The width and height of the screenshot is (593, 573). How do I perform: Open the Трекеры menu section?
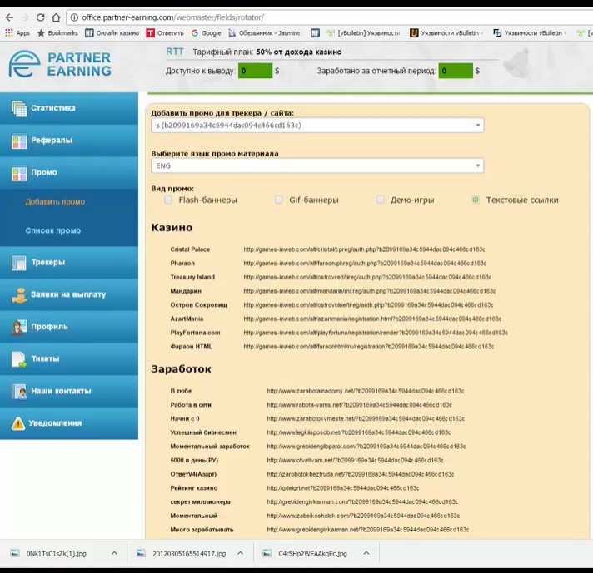pyautogui.click(x=69, y=263)
